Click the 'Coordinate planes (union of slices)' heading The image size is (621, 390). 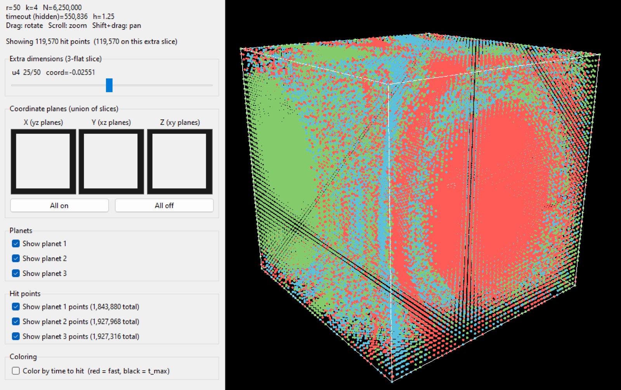64,109
